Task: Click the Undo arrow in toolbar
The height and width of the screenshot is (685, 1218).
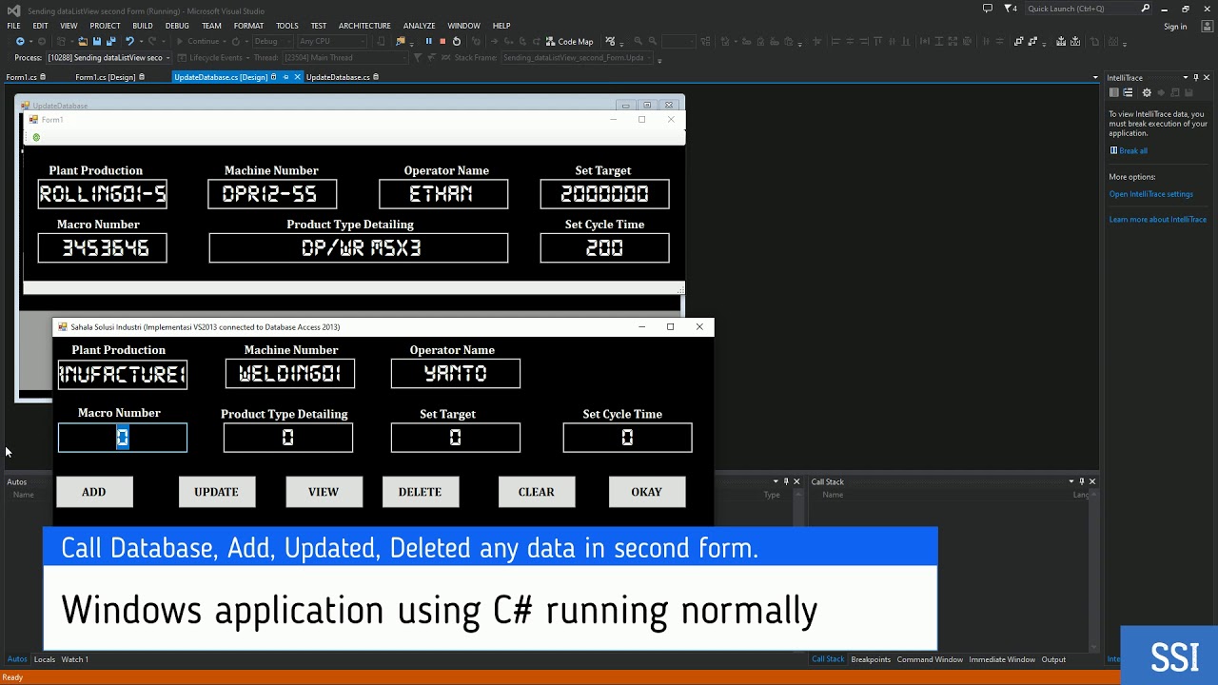Action: pyautogui.click(x=129, y=41)
